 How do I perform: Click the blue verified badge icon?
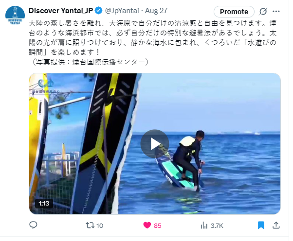(x=98, y=11)
